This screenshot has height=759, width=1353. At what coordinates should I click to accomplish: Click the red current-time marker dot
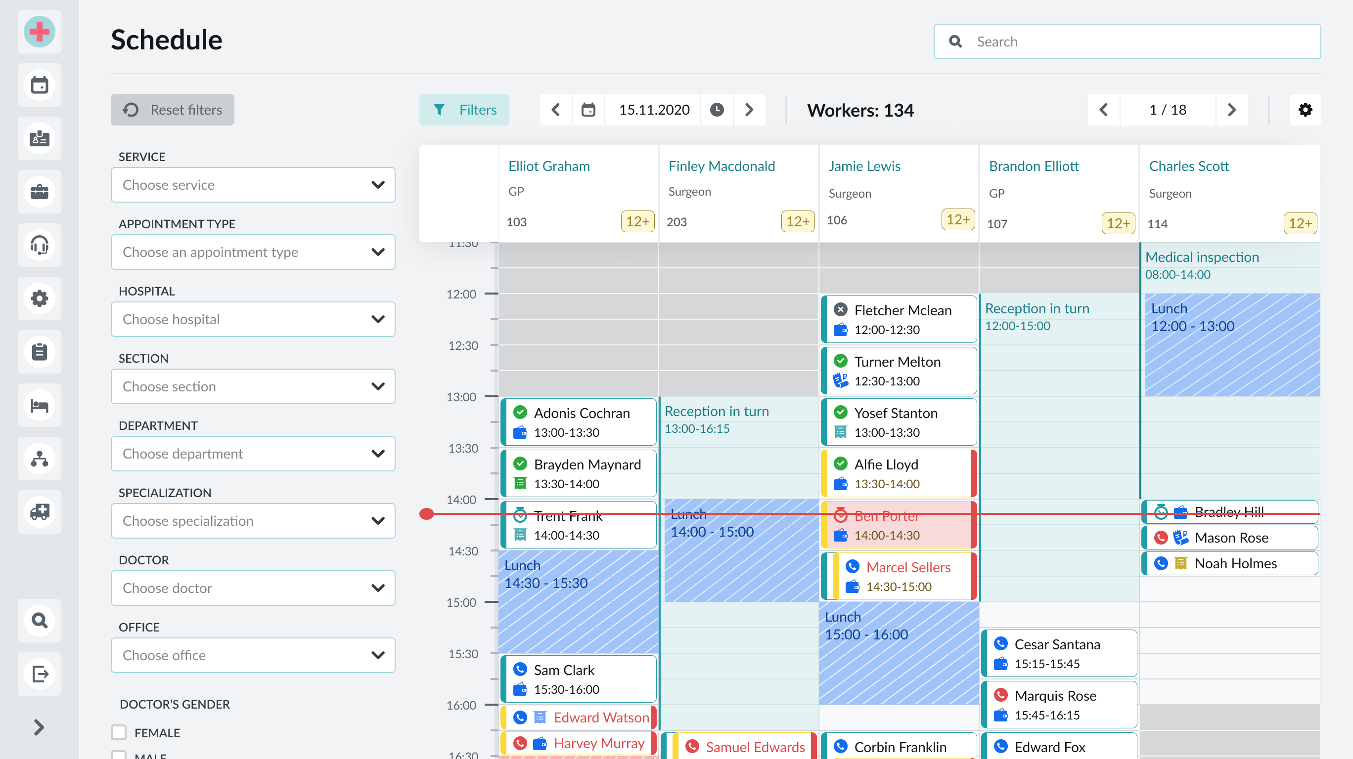(x=426, y=514)
